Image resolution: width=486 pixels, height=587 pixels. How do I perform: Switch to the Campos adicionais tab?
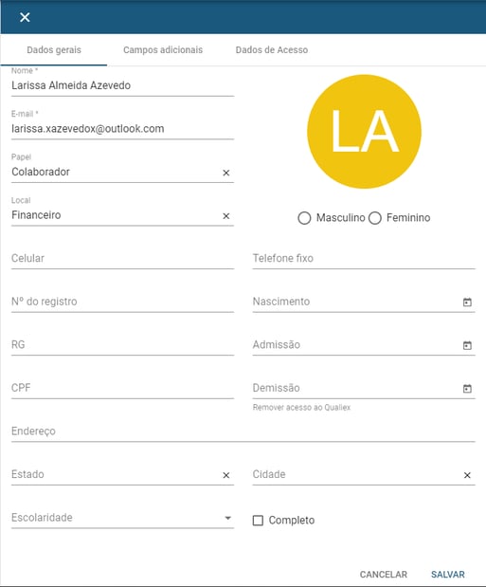click(x=163, y=50)
